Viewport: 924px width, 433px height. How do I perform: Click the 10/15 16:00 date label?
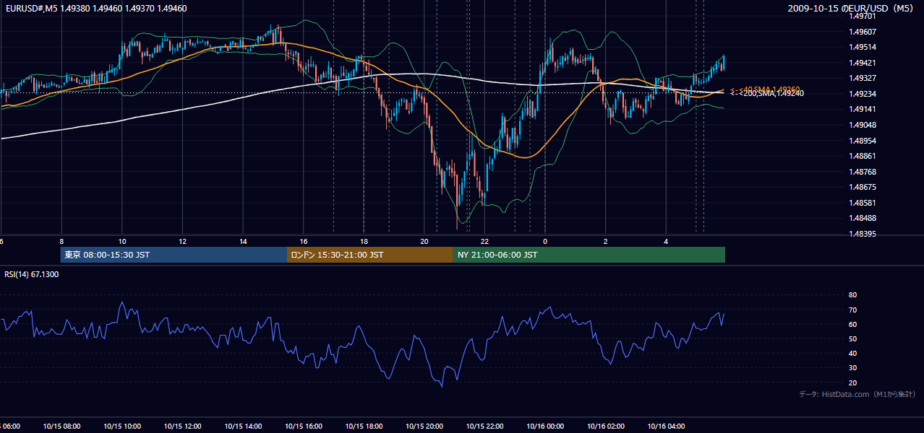pos(303,427)
